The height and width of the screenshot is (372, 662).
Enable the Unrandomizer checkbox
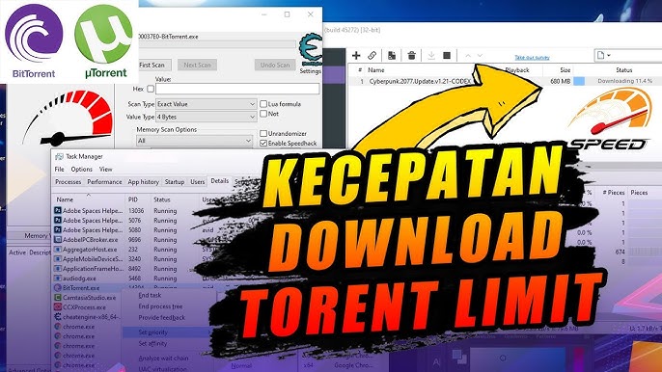coord(263,133)
